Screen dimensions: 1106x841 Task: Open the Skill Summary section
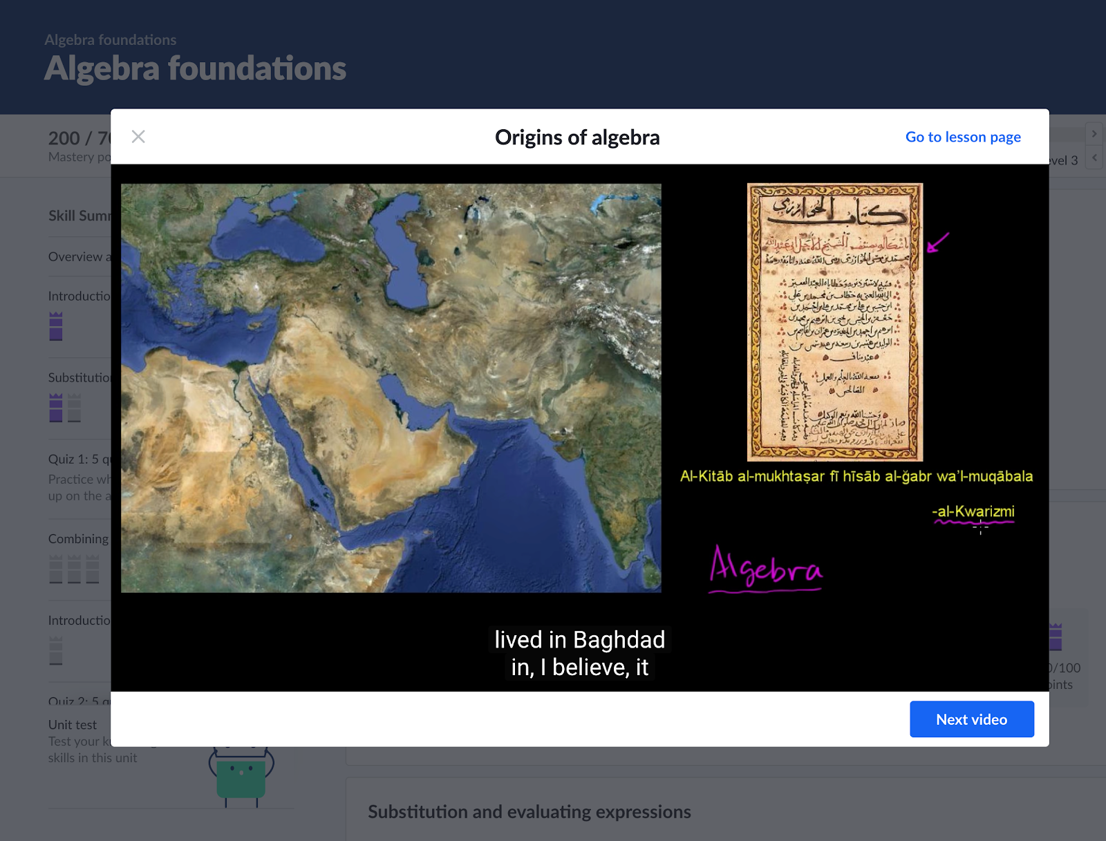79,216
